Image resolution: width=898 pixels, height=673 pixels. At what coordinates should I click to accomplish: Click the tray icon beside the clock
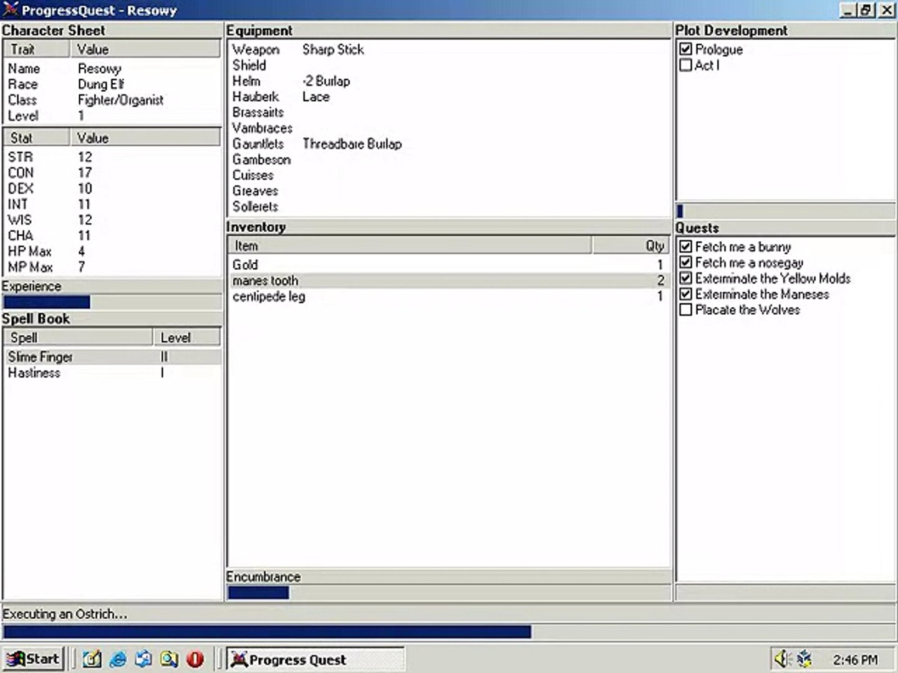point(805,659)
